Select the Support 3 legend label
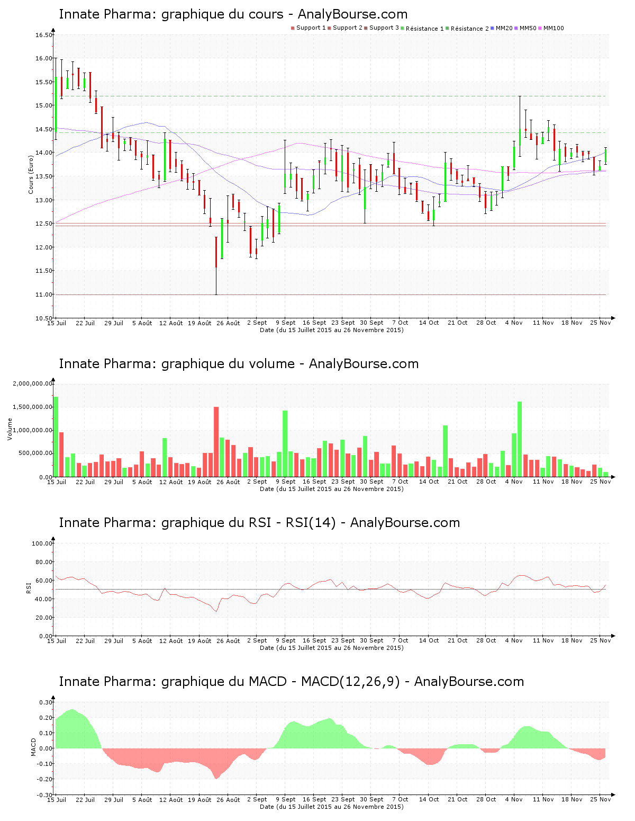The image size is (635, 821). pos(384,28)
